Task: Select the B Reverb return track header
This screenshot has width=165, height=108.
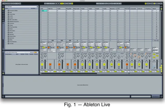Action: 141,9
